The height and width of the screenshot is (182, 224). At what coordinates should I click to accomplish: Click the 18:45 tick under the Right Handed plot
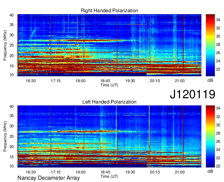[105, 81]
